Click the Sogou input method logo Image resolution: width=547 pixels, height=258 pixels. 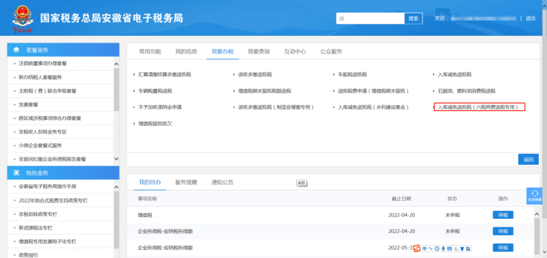pos(417,248)
